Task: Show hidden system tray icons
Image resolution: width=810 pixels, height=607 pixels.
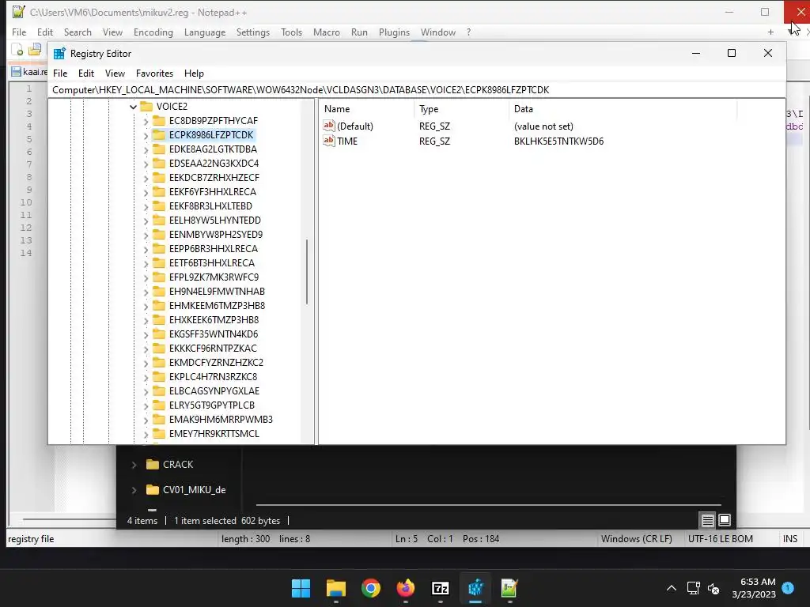Action: [671, 588]
